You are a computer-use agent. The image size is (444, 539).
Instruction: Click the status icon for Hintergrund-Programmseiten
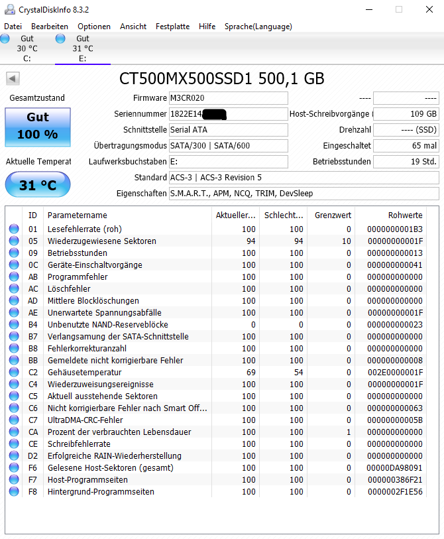(14, 491)
